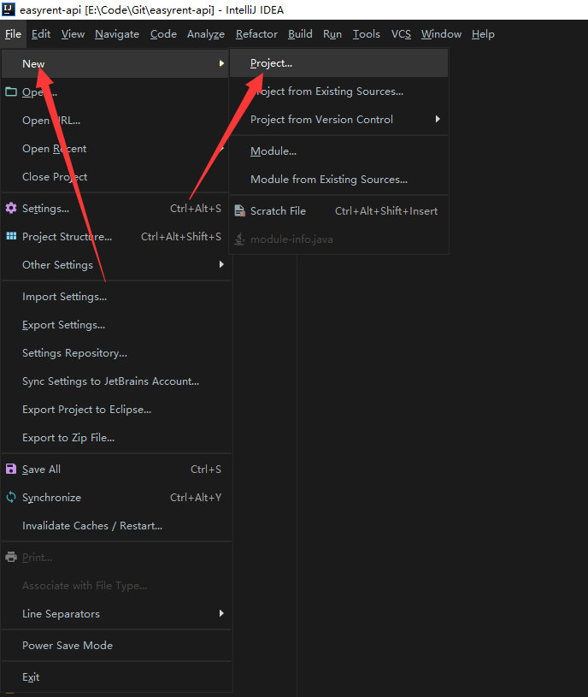Select Scratch File menu entry
Viewport: 588px width, 697px height.
coord(338,210)
